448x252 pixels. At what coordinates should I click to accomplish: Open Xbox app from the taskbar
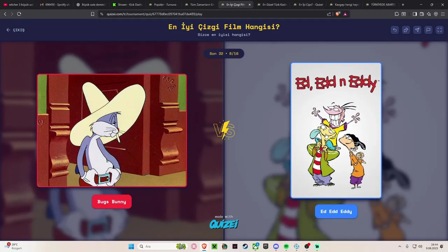[x=255, y=246]
